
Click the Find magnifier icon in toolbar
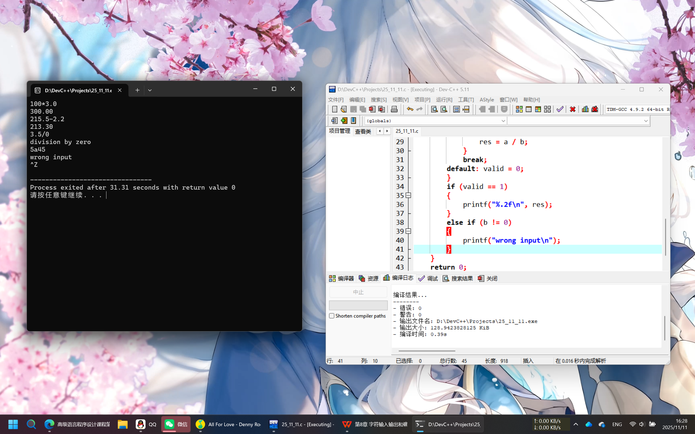[434, 109]
